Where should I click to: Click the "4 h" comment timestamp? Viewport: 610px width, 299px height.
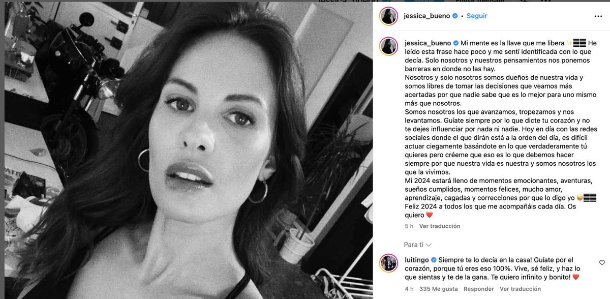pyautogui.click(x=409, y=289)
